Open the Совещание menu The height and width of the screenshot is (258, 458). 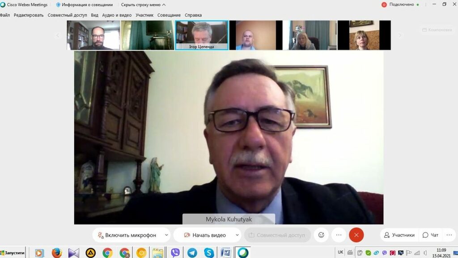169,15
